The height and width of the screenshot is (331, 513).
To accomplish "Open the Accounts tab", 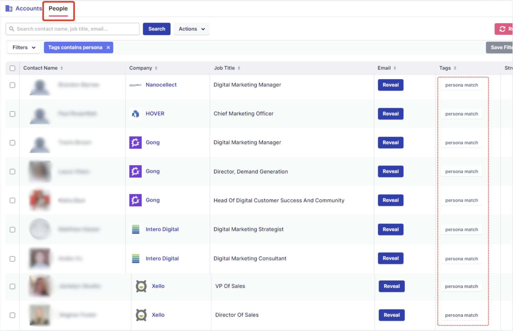I will coord(28,9).
